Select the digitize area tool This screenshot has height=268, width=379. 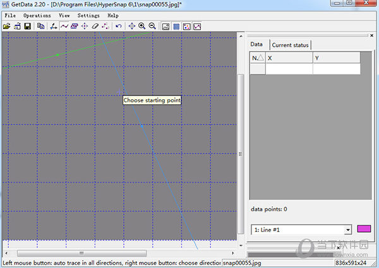coord(74,26)
